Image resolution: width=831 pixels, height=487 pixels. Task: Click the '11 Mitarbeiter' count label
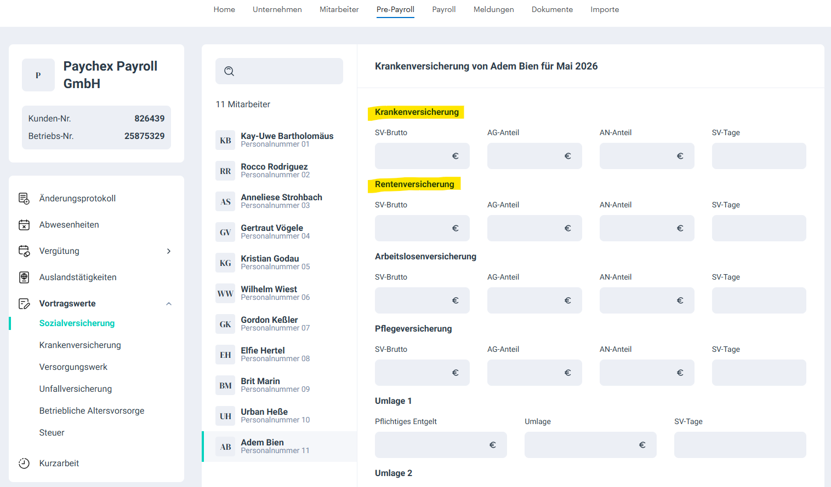coord(243,104)
